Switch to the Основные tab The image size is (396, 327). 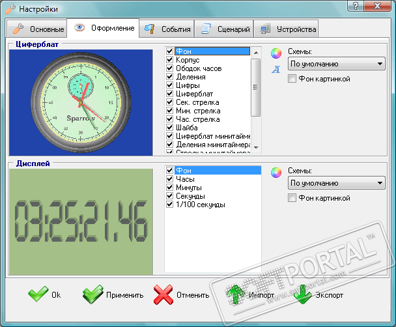tap(37, 29)
